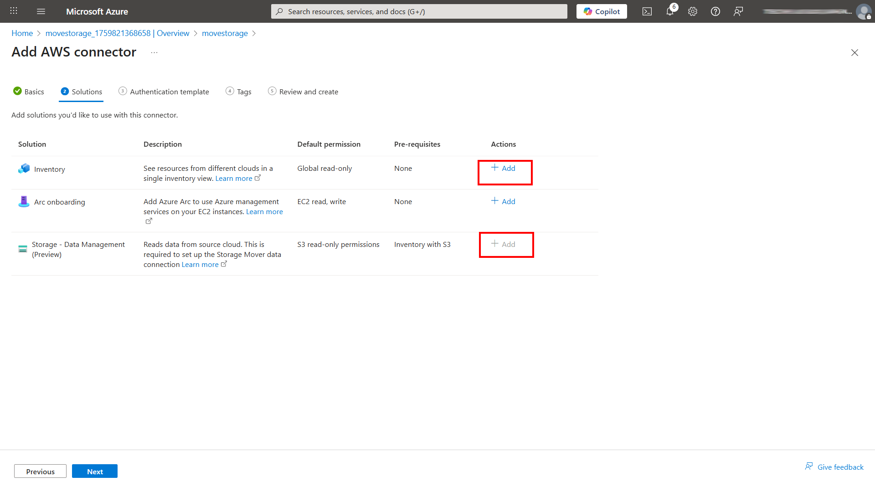This screenshot has height=492, width=875.
Task: Add the Inventory solution
Action: click(x=504, y=168)
